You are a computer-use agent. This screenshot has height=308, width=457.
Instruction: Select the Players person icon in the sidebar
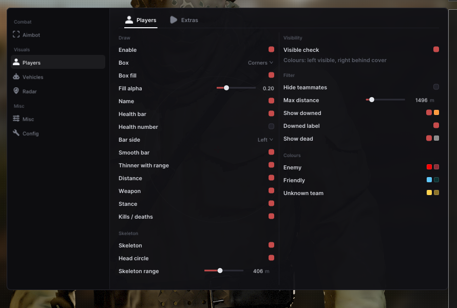coord(16,62)
